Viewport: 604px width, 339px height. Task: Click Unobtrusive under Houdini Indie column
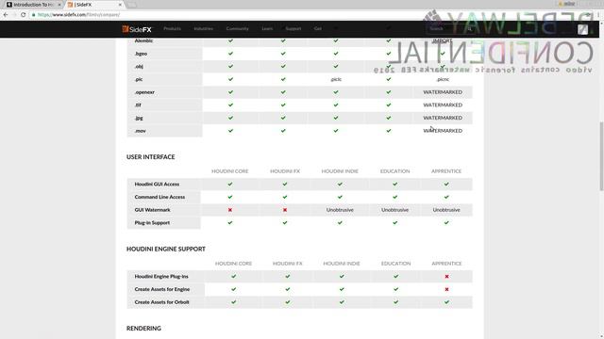click(340, 210)
